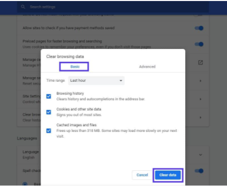Switch to the Advanced tab
This screenshot has height=186, width=227.
[x=147, y=67]
